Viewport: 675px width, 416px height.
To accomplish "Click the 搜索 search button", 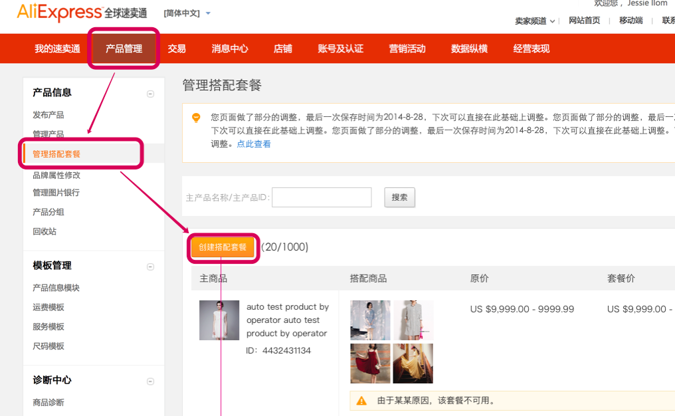I will point(399,197).
